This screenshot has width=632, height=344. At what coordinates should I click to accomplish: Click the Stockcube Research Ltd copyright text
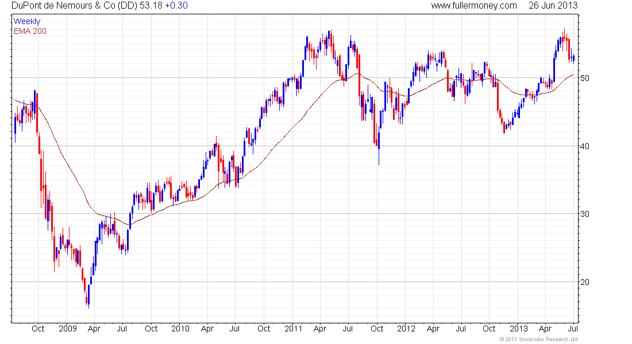tap(538, 339)
